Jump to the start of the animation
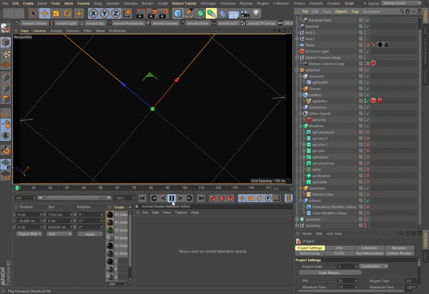429x294 pixels. coord(142,198)
